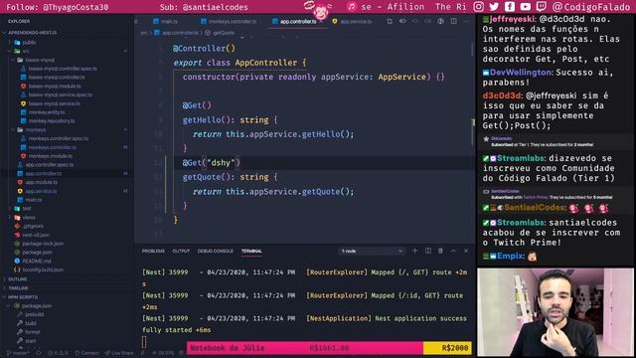
Task: Click the @Get("dshy") decorator line in the editor
Action: 211,163
